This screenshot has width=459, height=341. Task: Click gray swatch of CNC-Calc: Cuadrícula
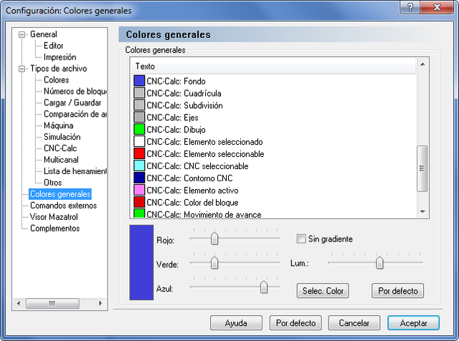[139, 93]
